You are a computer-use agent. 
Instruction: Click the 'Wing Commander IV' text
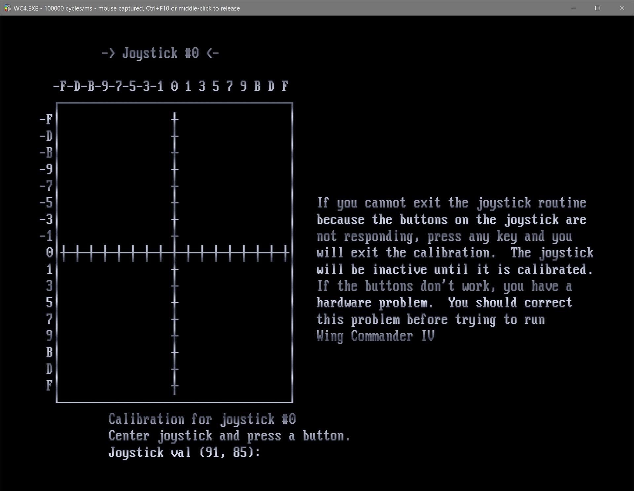pyautogui.click(x=375, y=336)
